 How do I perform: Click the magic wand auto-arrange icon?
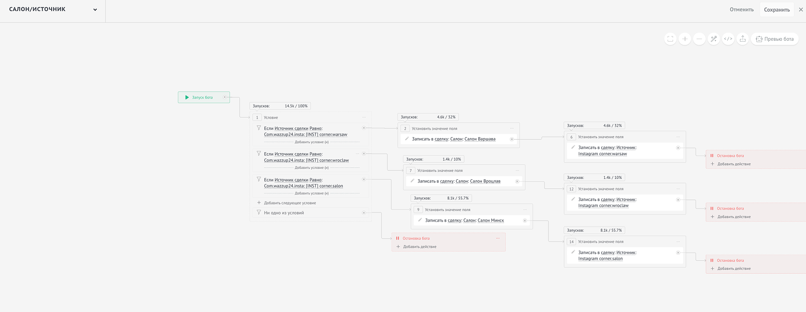coord(714,39)
